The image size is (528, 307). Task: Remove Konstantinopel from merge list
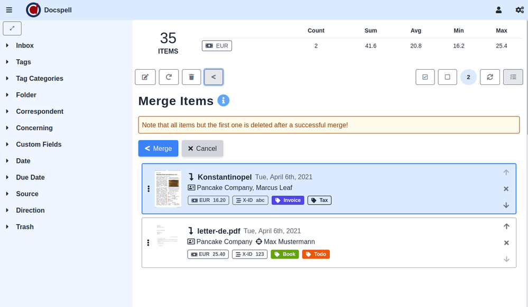[506, 189]
